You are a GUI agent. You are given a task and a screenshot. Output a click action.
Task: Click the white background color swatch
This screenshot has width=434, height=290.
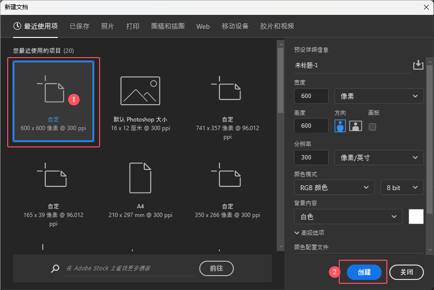(416, 217)
